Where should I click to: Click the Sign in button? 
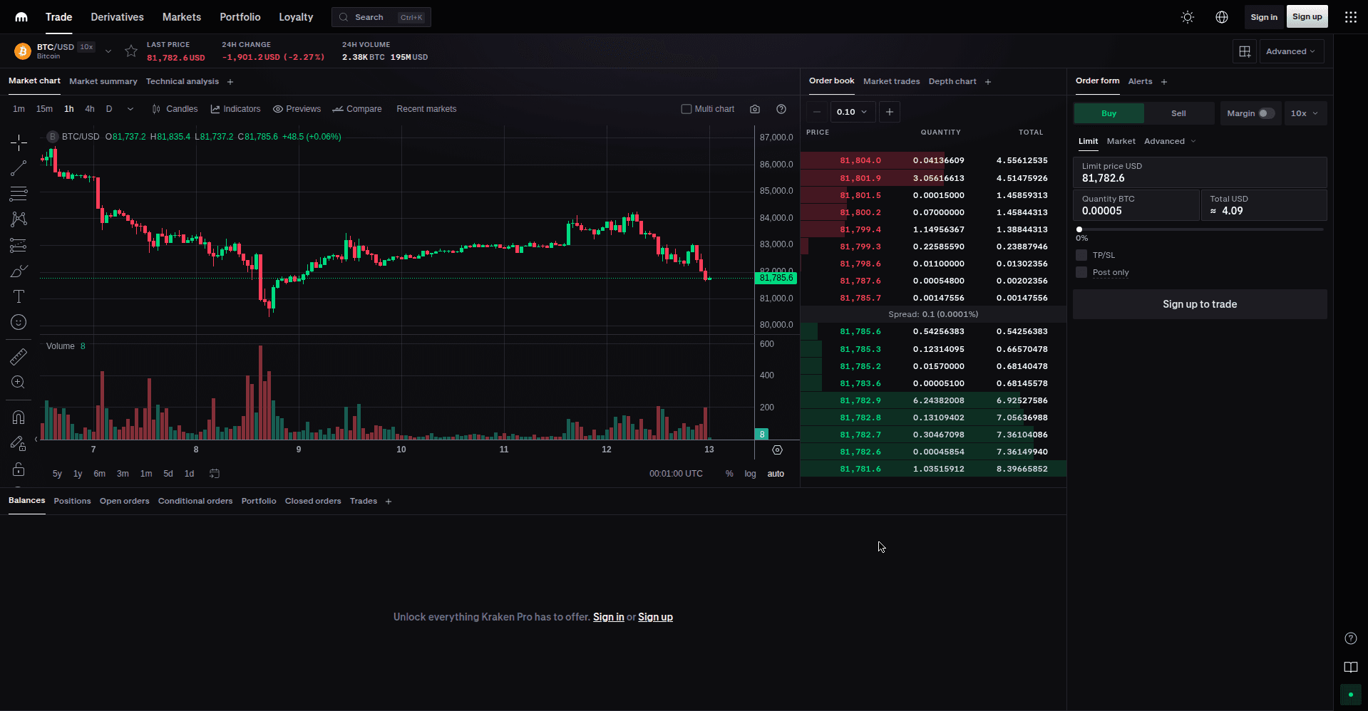click(1264, 17)
